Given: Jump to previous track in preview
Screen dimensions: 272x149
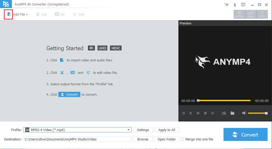Looking at the screenshot, I should click(x=184, y=113).
